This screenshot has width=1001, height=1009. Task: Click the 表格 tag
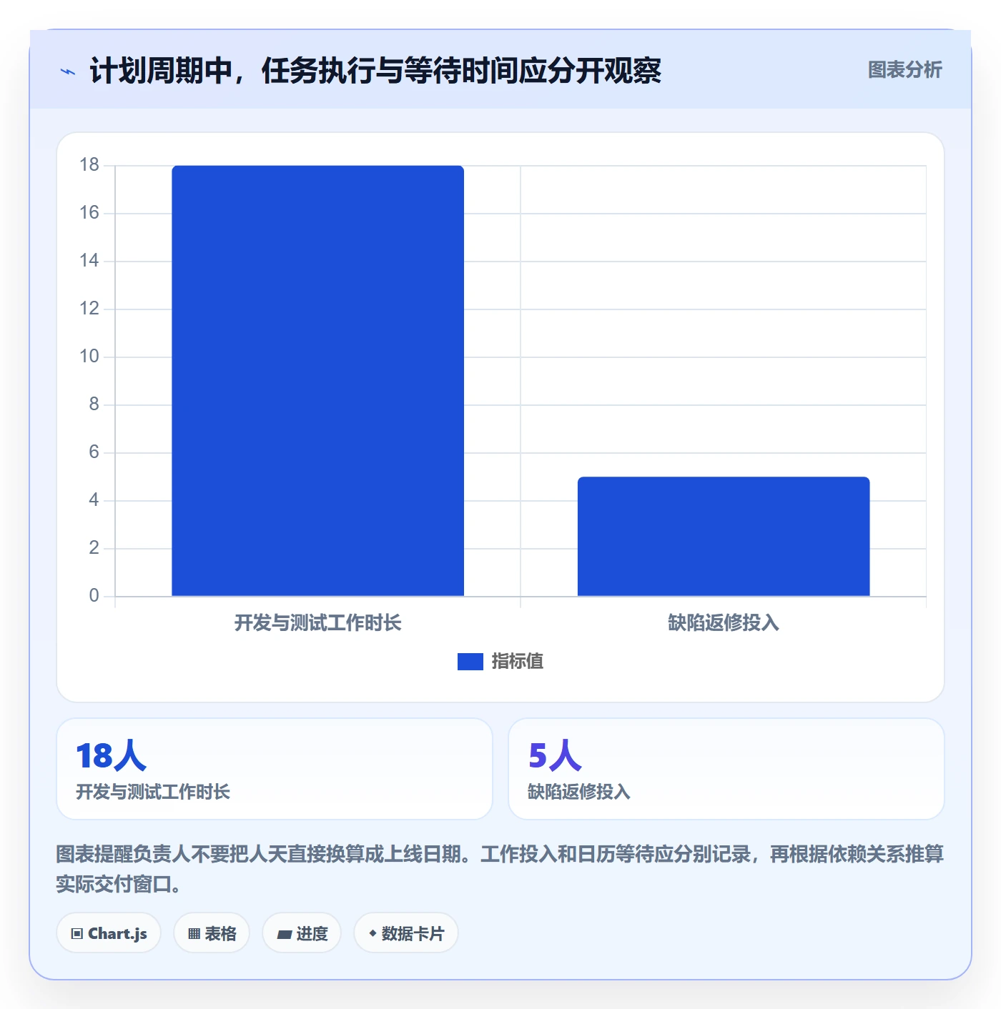click(x=212, y=933)
